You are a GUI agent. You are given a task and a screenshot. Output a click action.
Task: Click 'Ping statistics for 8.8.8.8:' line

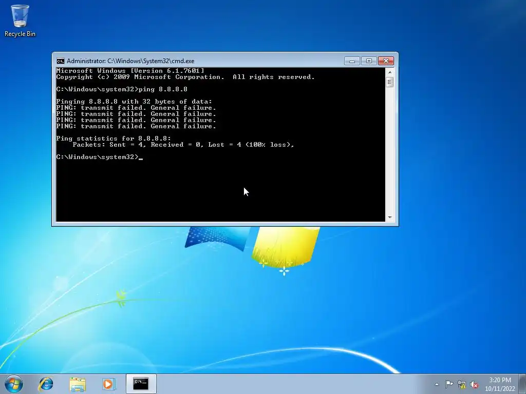point(114,139)
